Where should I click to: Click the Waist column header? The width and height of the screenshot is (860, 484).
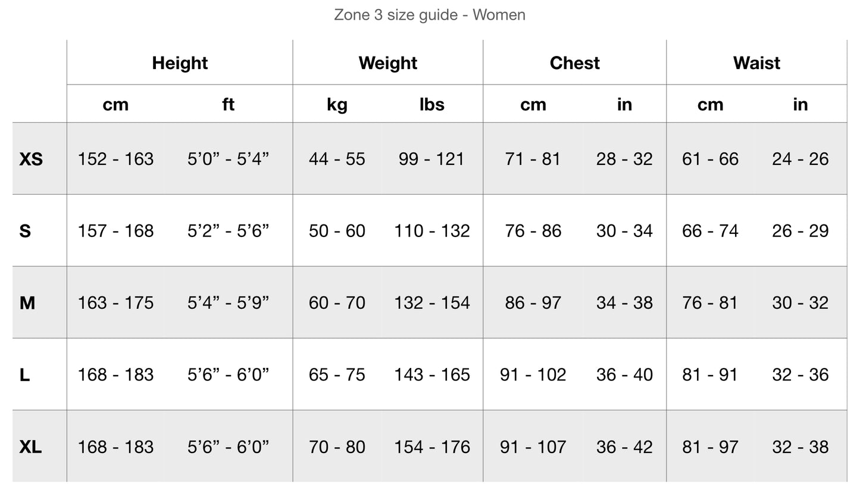tap(756, 63)
